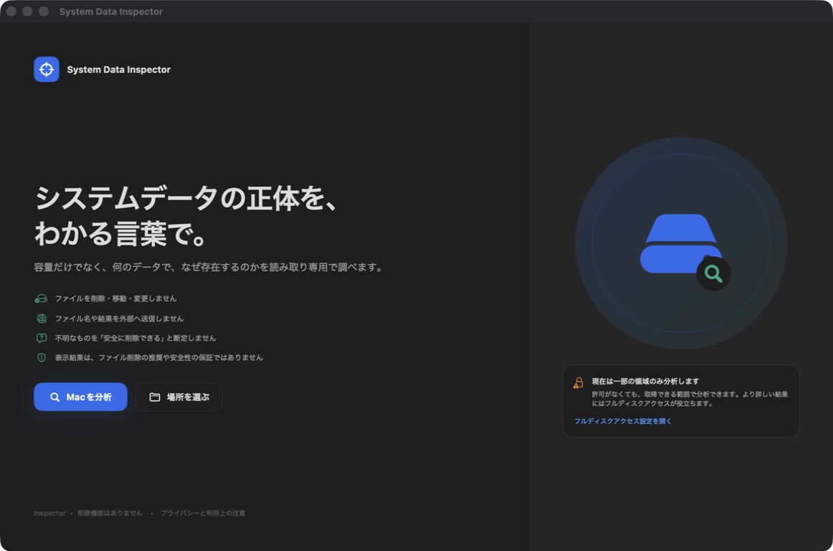Image resolution: width=833 pixels, height=551 pixels.
Task: Click the orange lock warning icon
Action: click(579, 383)
